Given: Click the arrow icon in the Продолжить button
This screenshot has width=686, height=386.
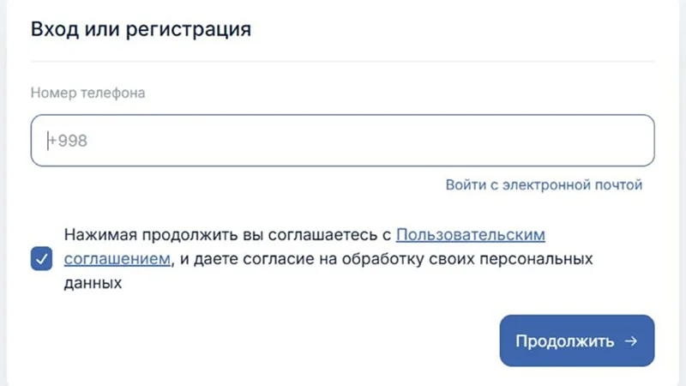Looking at the screenshot, I should pyautogui.click(x=631, y=341).
